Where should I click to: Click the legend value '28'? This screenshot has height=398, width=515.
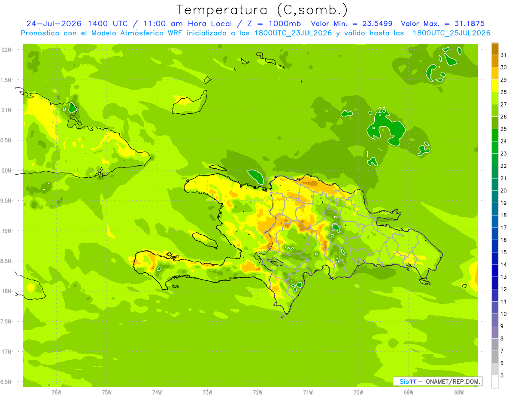pyautogui.click(x=504, y=92)
